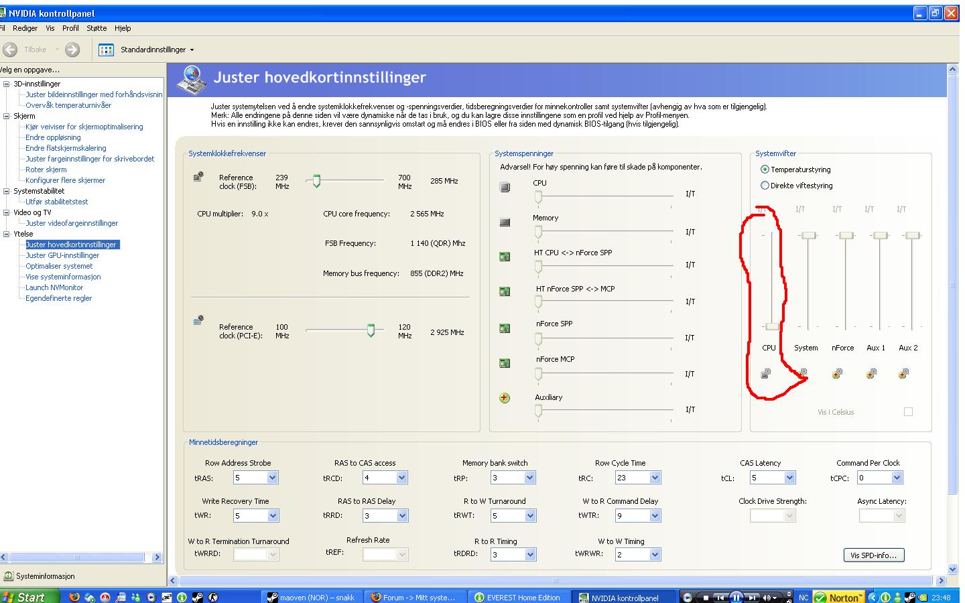Open the Hjelp menu
Image resolution: width=965 pixels, height=603 pixels.
coord(123,28)
